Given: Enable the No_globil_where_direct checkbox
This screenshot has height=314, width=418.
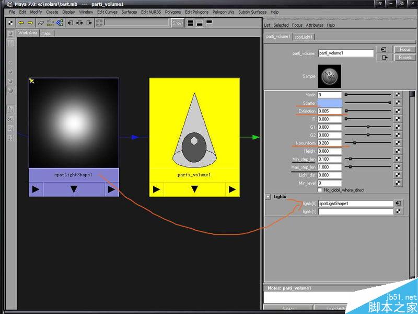Looking at the screenshot, I should [320, 190].
